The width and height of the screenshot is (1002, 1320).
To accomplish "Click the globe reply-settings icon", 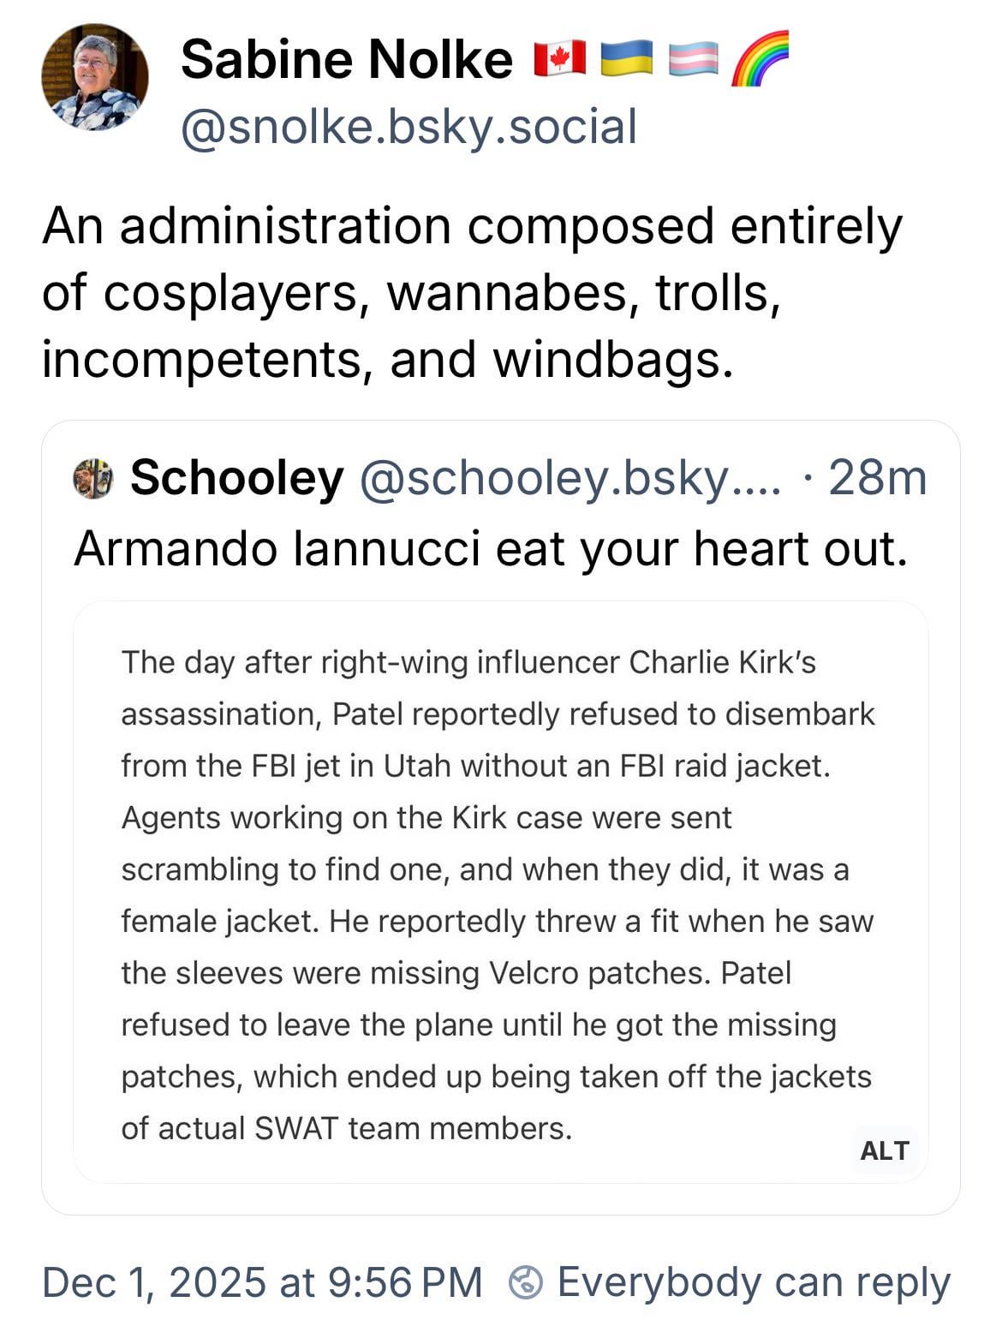I will pyautogui.click(x=525, y=1282).
